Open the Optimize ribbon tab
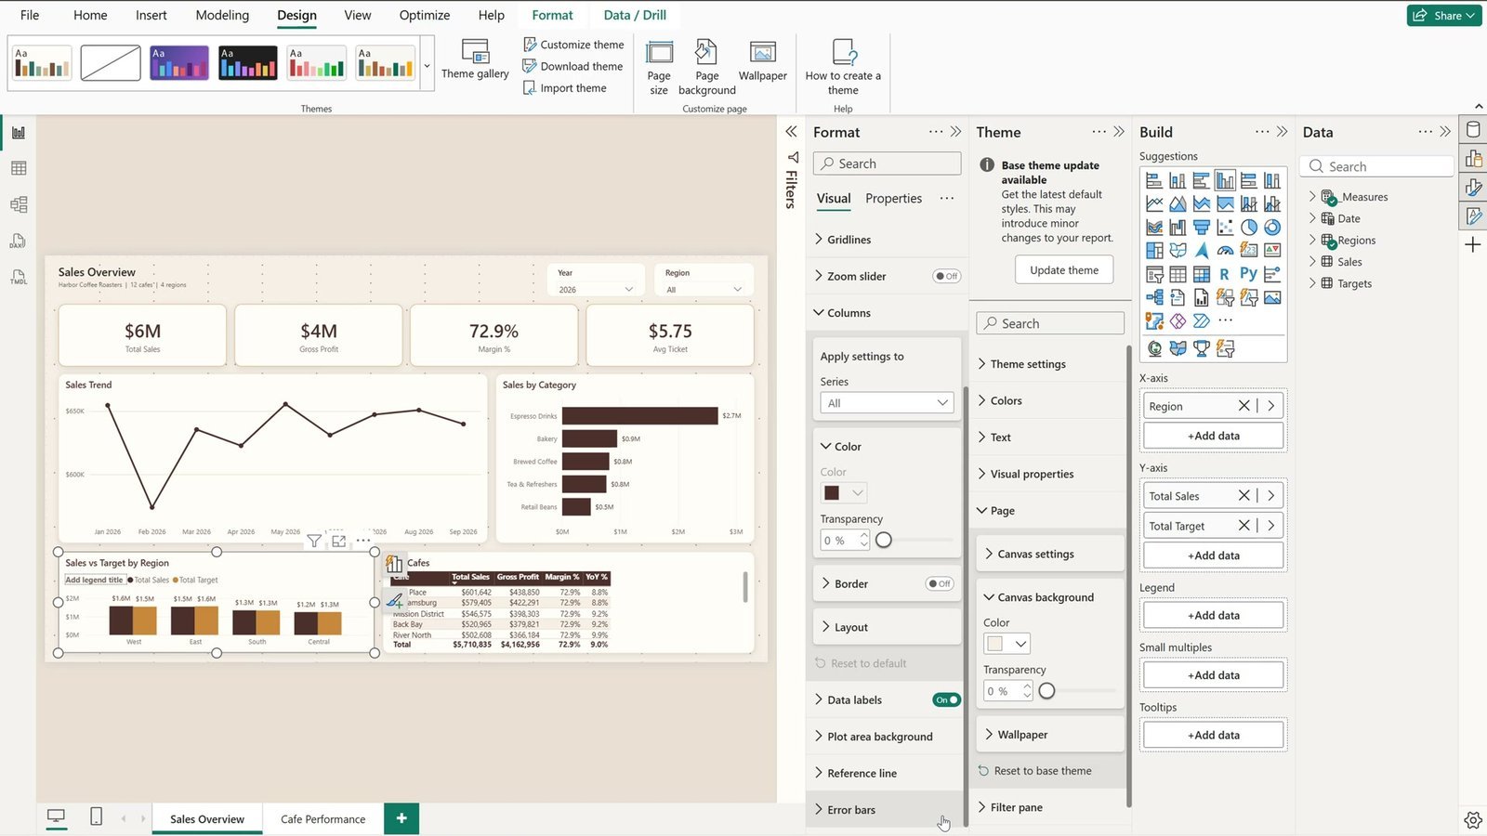This screenshot has width=1487, height=836. point(425,15)
